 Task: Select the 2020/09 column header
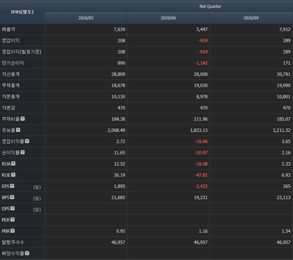[251, 18]
